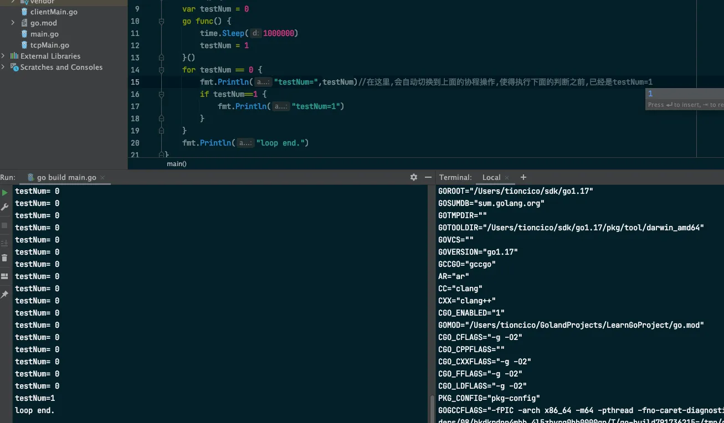Select main.go in the project tree
Screen dimensions: 724x423
point(44,34)
